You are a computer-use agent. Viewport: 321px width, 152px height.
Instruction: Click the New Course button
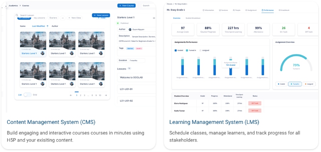(126, 6)
